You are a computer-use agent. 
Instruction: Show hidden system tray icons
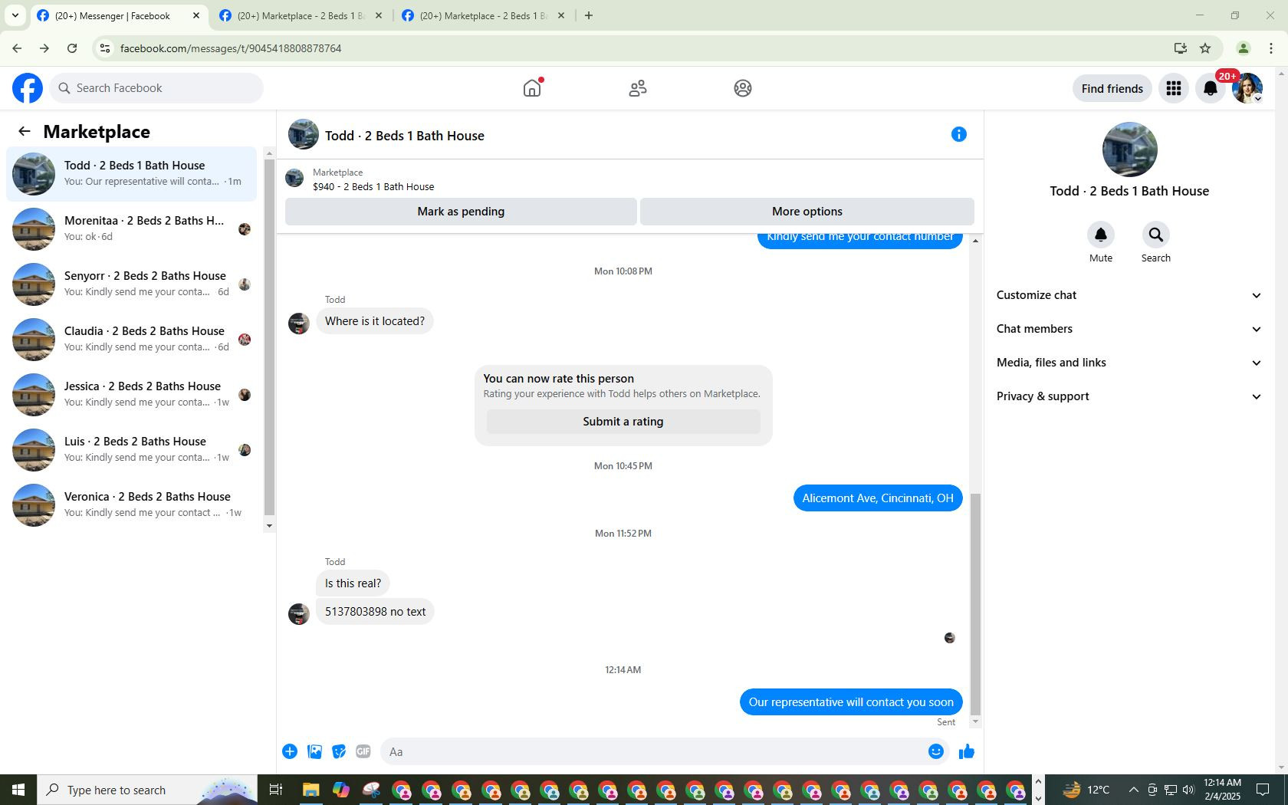[x=1134, y=790]
